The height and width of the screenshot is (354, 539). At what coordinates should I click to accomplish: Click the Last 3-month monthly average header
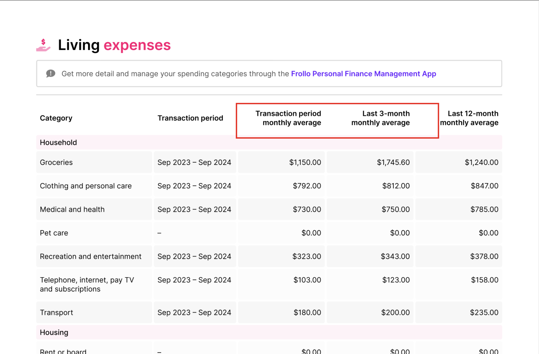point(380,118)
